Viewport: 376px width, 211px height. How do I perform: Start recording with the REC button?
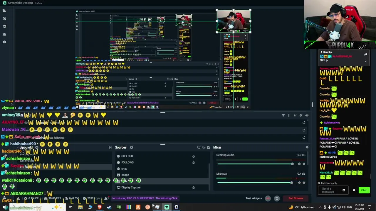click(x=268, y=198)
